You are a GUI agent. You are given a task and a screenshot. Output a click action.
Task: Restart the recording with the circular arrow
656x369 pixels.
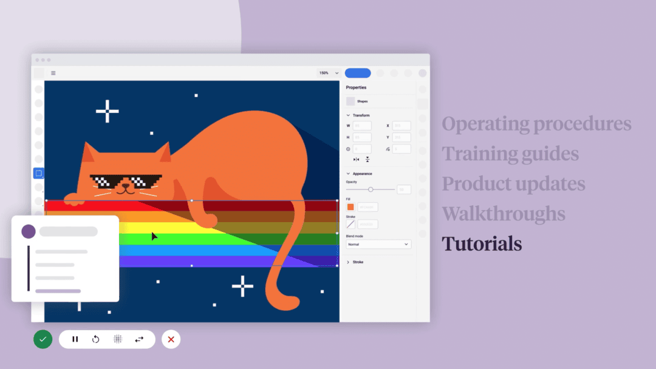click(96, 339)
